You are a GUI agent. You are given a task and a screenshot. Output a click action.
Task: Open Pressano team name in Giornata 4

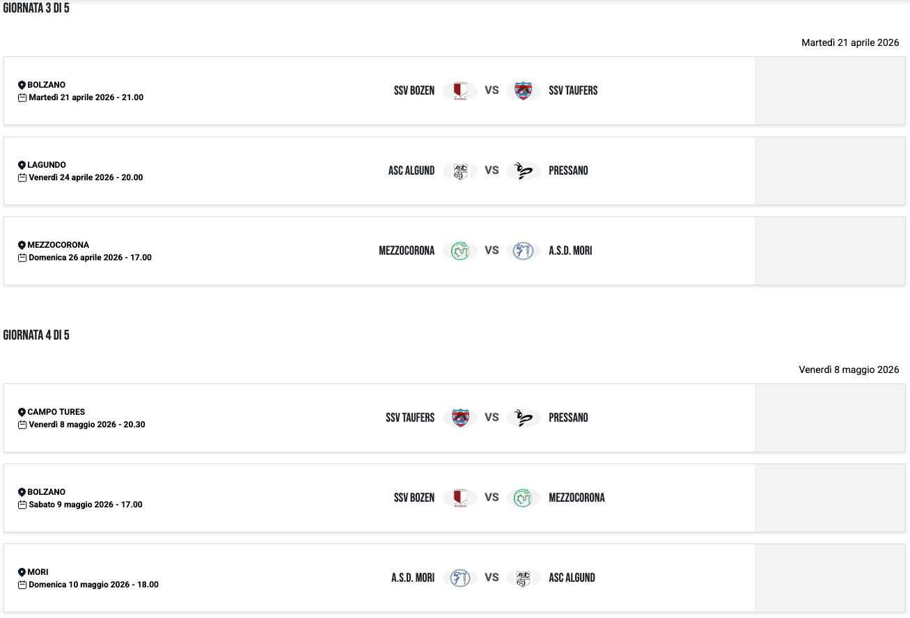click(568, 418)
